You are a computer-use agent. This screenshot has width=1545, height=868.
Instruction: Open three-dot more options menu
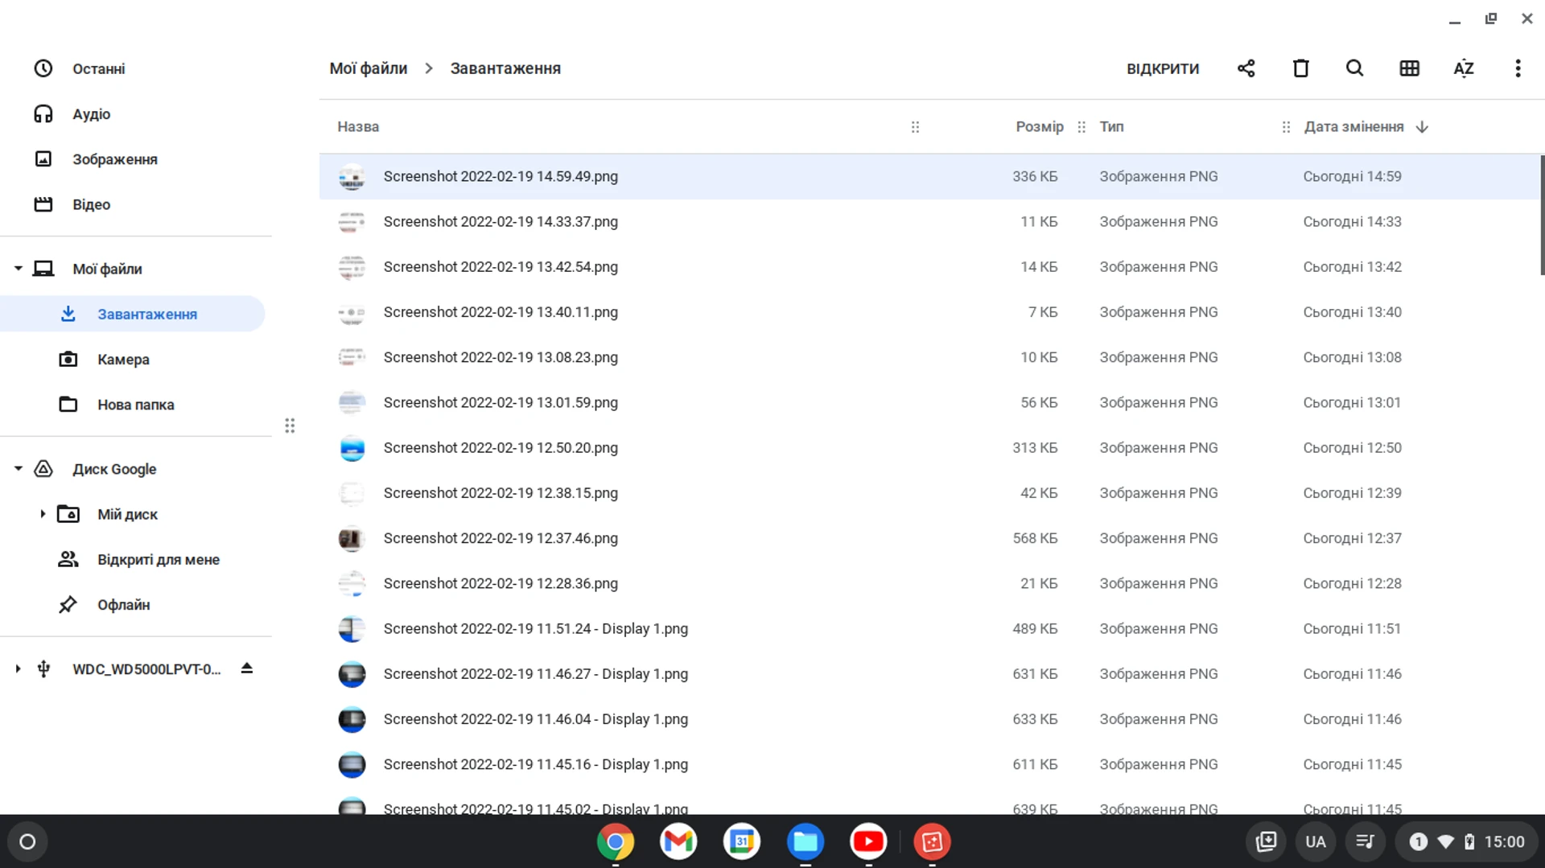click(1518, 68)
